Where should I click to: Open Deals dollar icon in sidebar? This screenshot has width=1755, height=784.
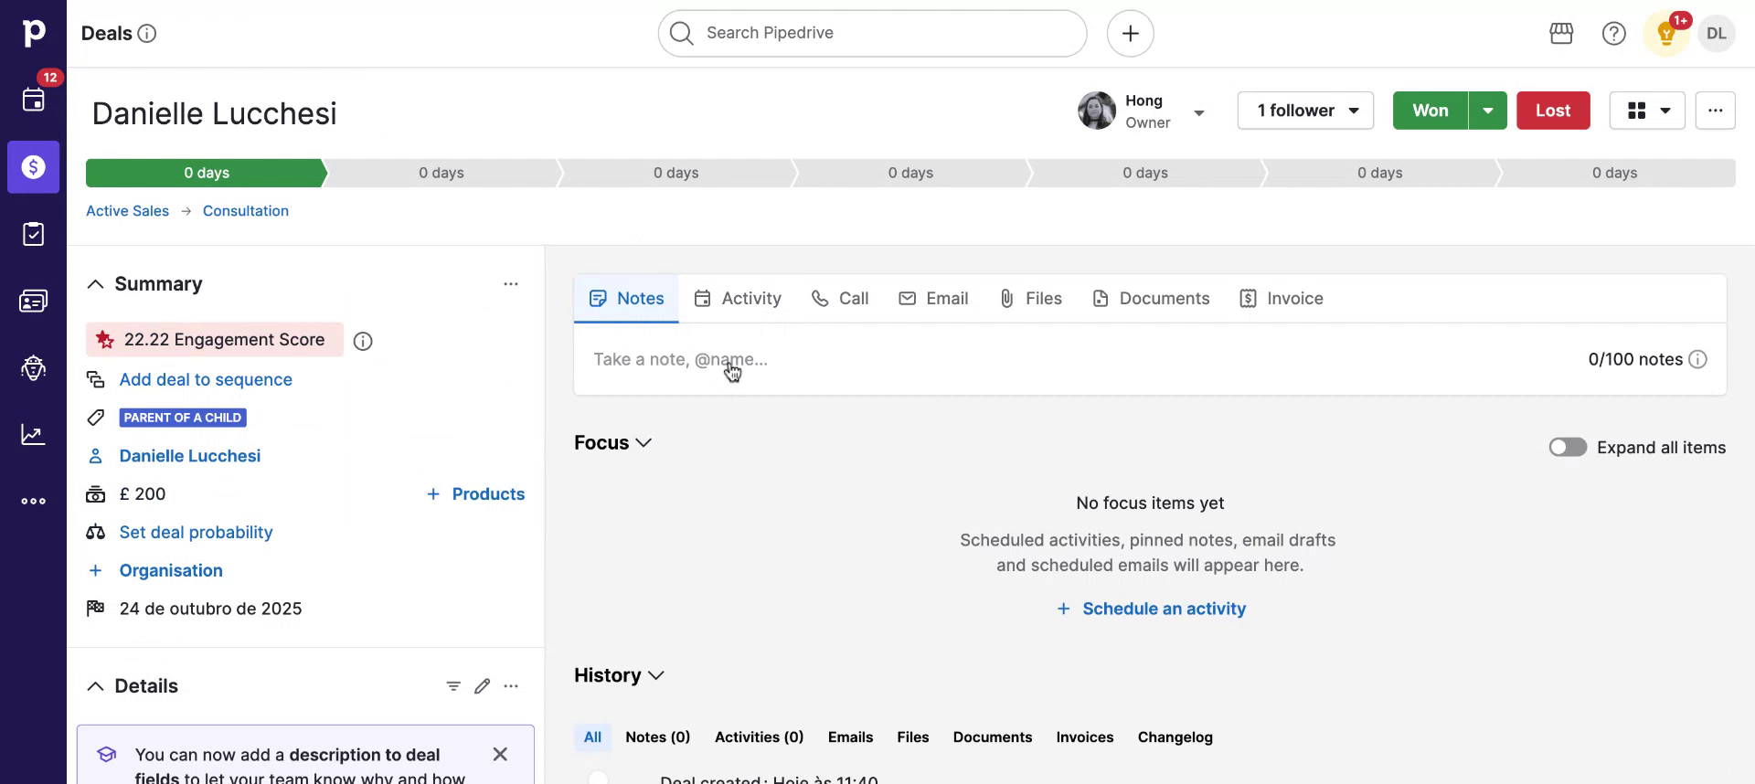(33, 166)
